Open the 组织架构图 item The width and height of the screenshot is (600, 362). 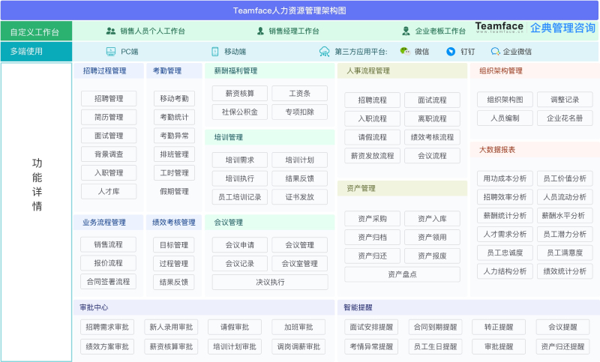(505, 100)
